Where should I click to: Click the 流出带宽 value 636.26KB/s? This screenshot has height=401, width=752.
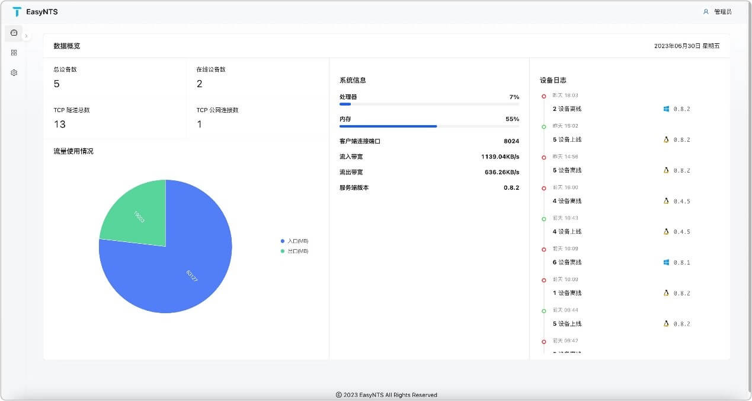(502, 172)
